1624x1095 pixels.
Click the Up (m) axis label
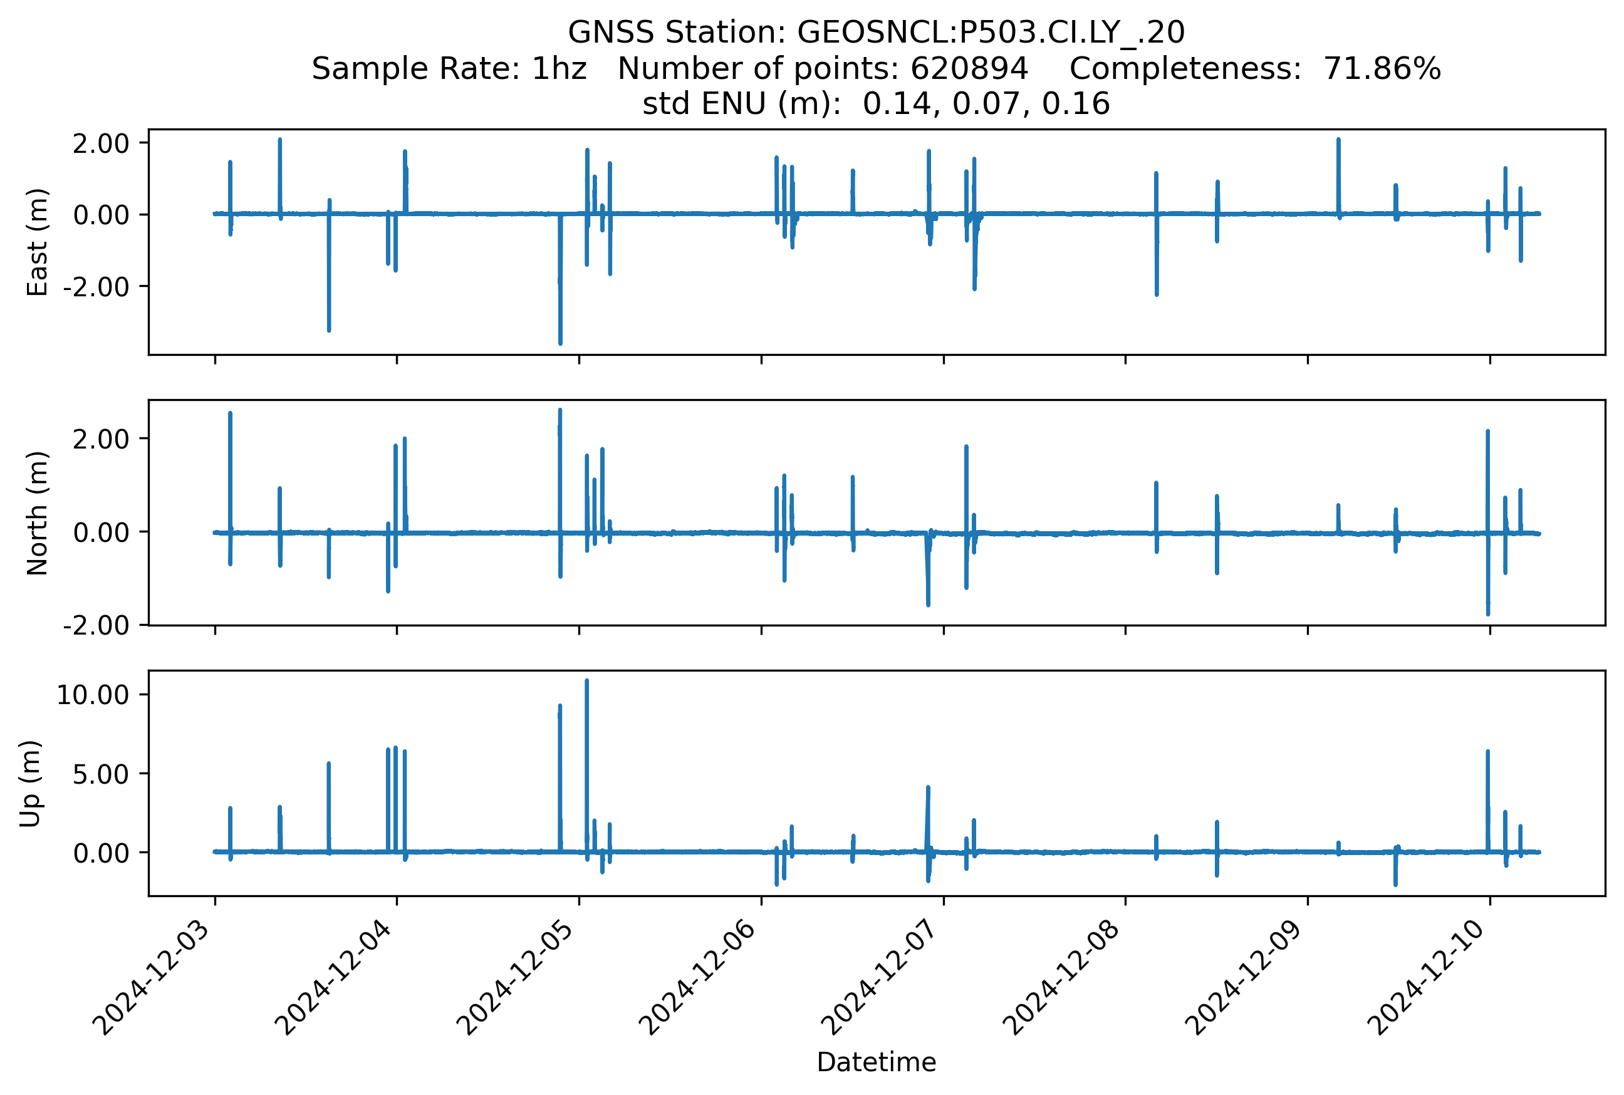pyautogui.click(x=31, y=784)
